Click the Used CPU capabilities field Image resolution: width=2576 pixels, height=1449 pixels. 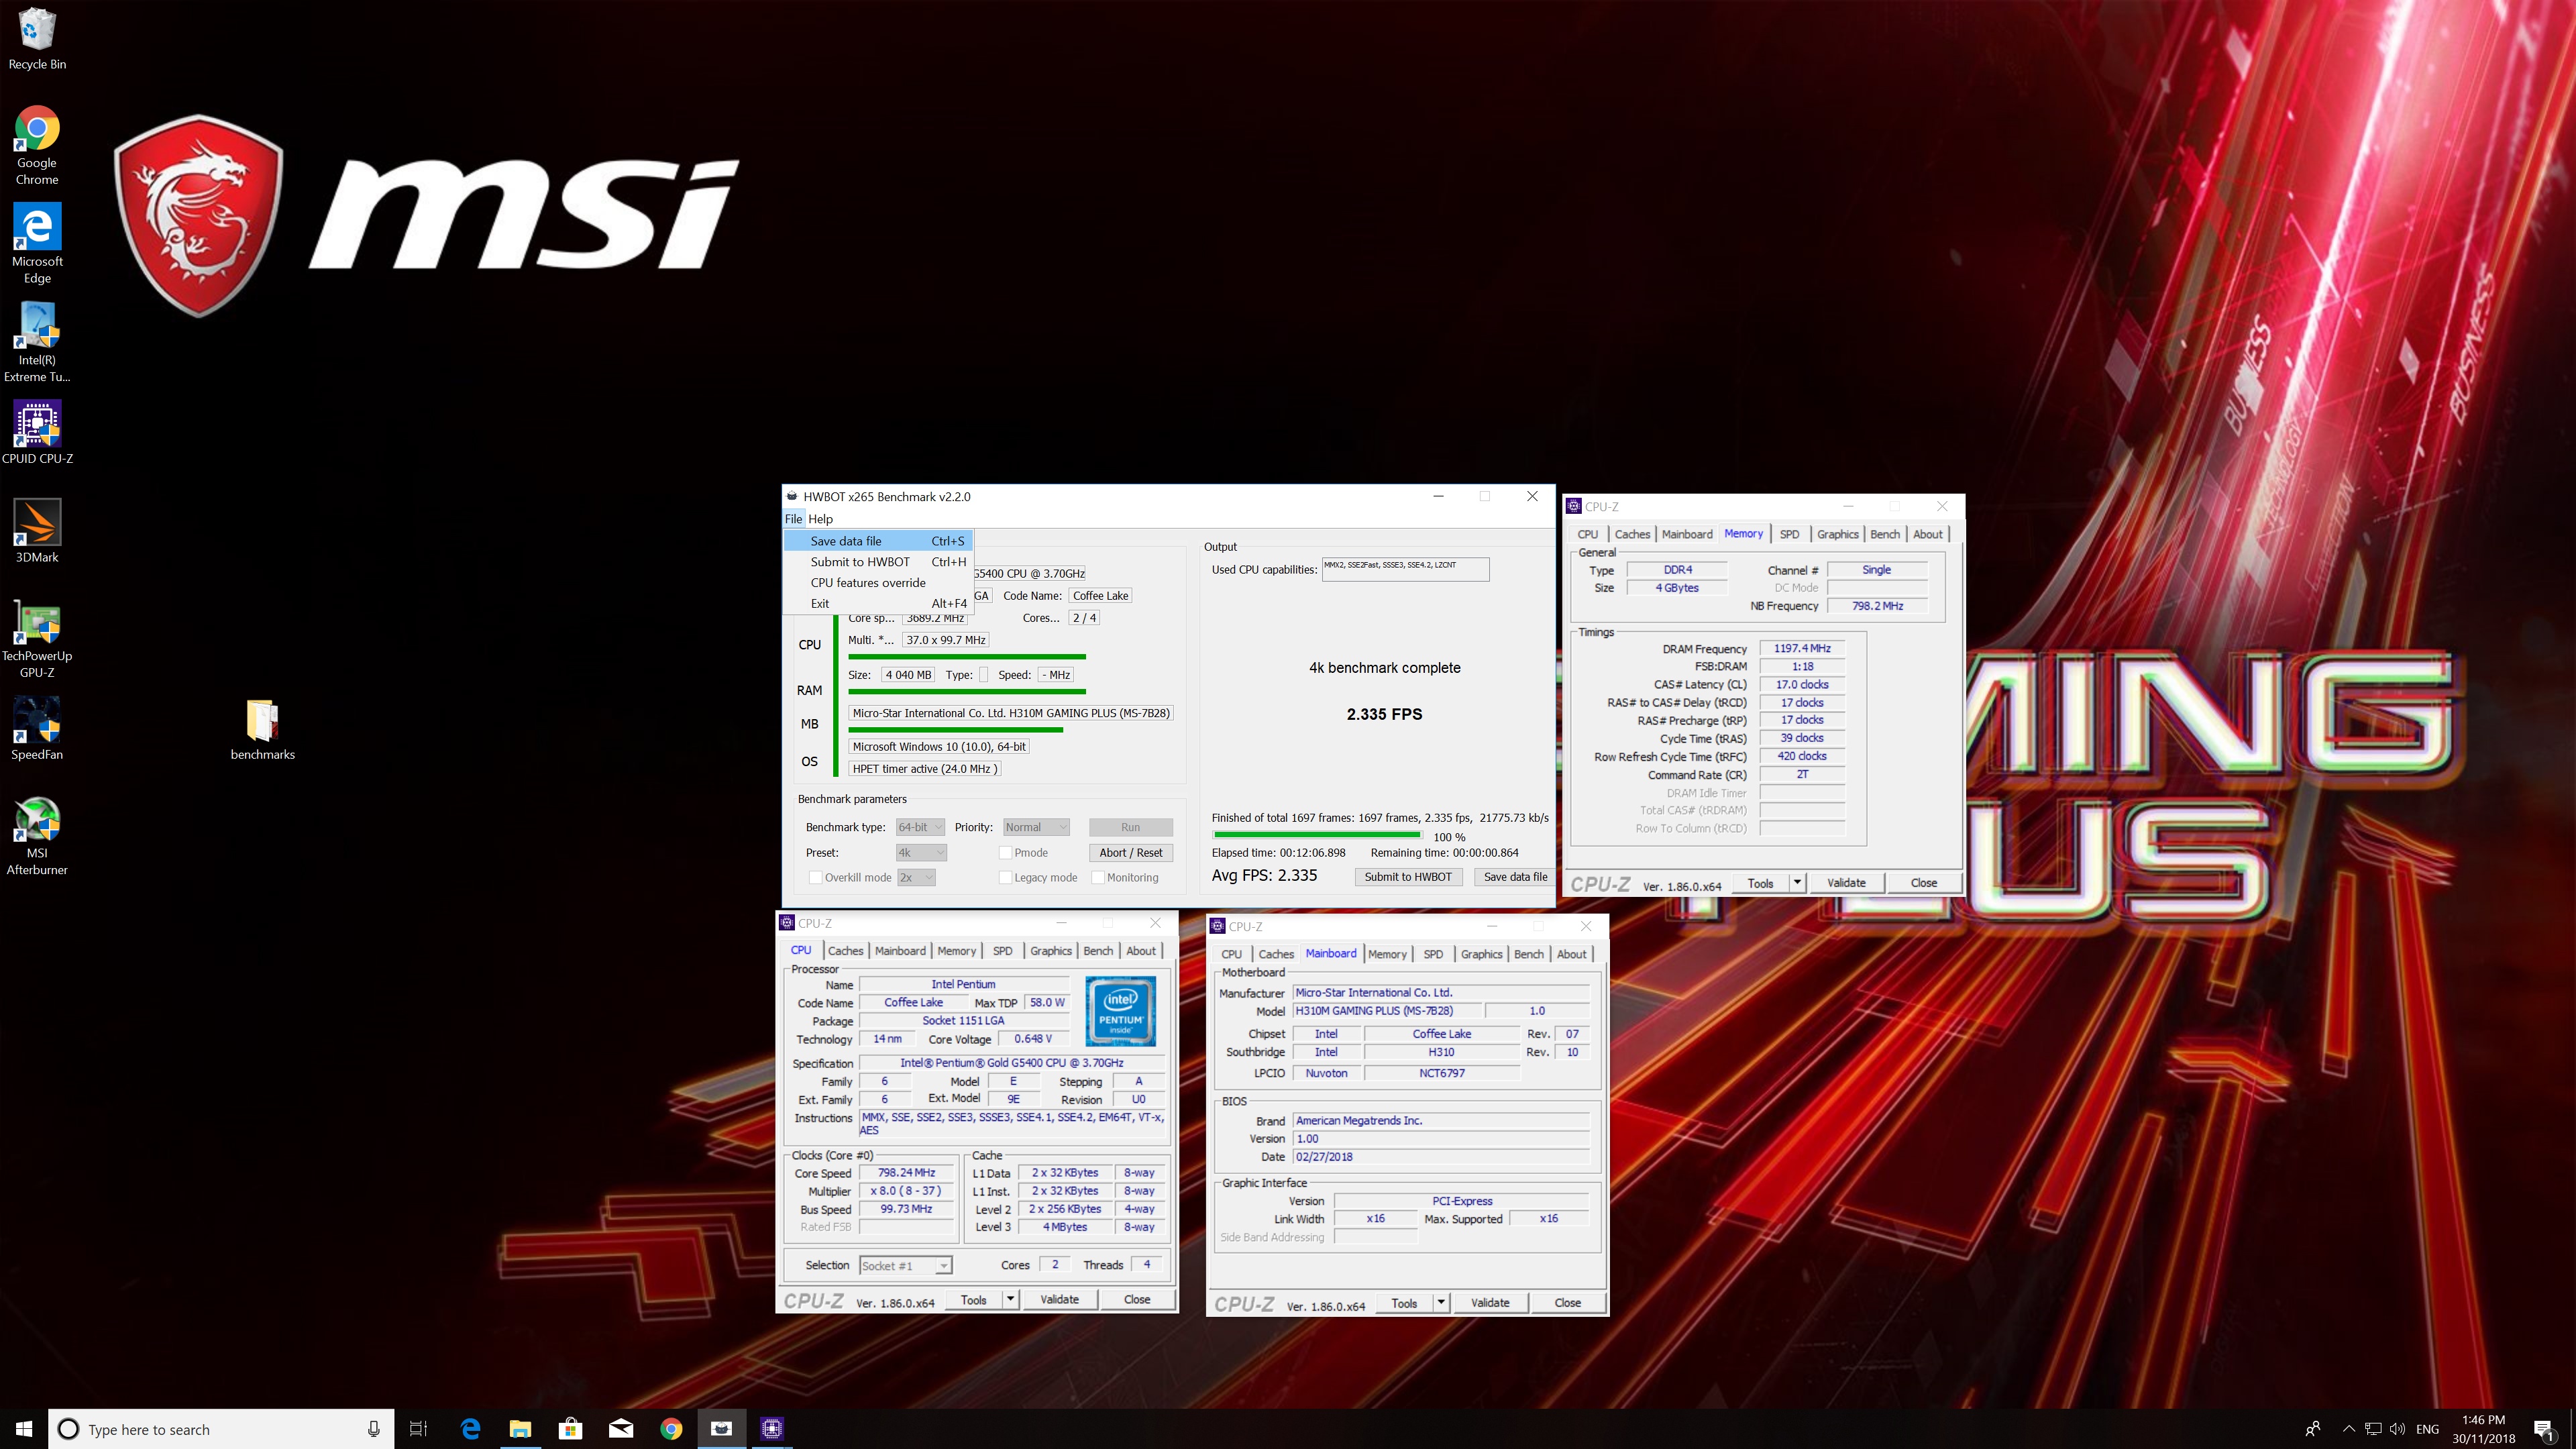pyautogui.click(x=1405, y=569)
